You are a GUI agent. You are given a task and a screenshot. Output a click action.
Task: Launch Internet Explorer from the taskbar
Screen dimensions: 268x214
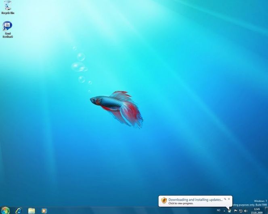(19, 211)
